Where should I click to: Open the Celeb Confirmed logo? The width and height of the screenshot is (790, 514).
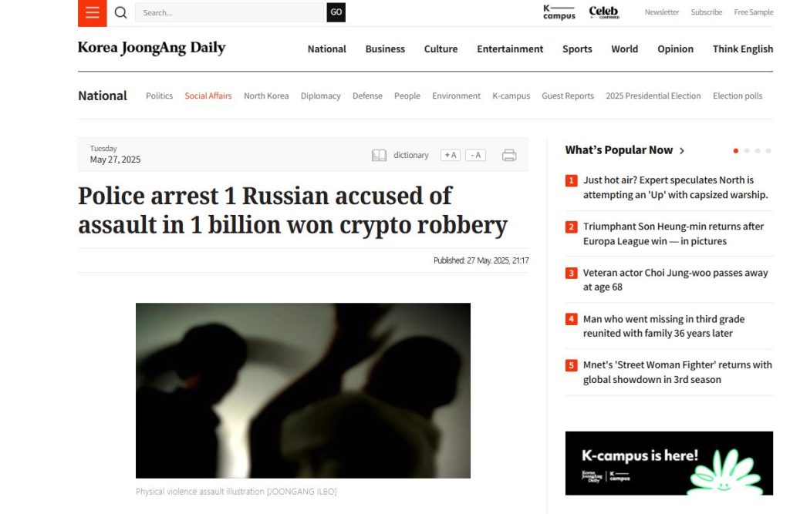pyautogui.click(x=603, y=12)
